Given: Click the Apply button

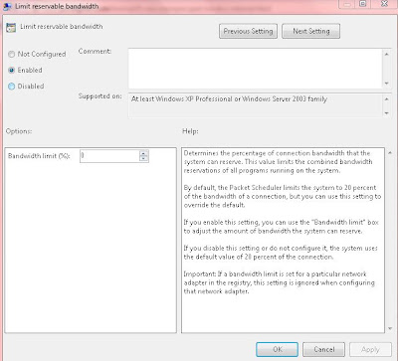Looking at the screenshot, I should tap(370, 349).
